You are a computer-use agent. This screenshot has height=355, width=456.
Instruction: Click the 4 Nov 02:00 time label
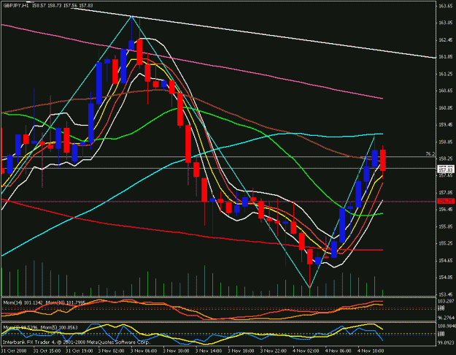[x=306, y=351]
